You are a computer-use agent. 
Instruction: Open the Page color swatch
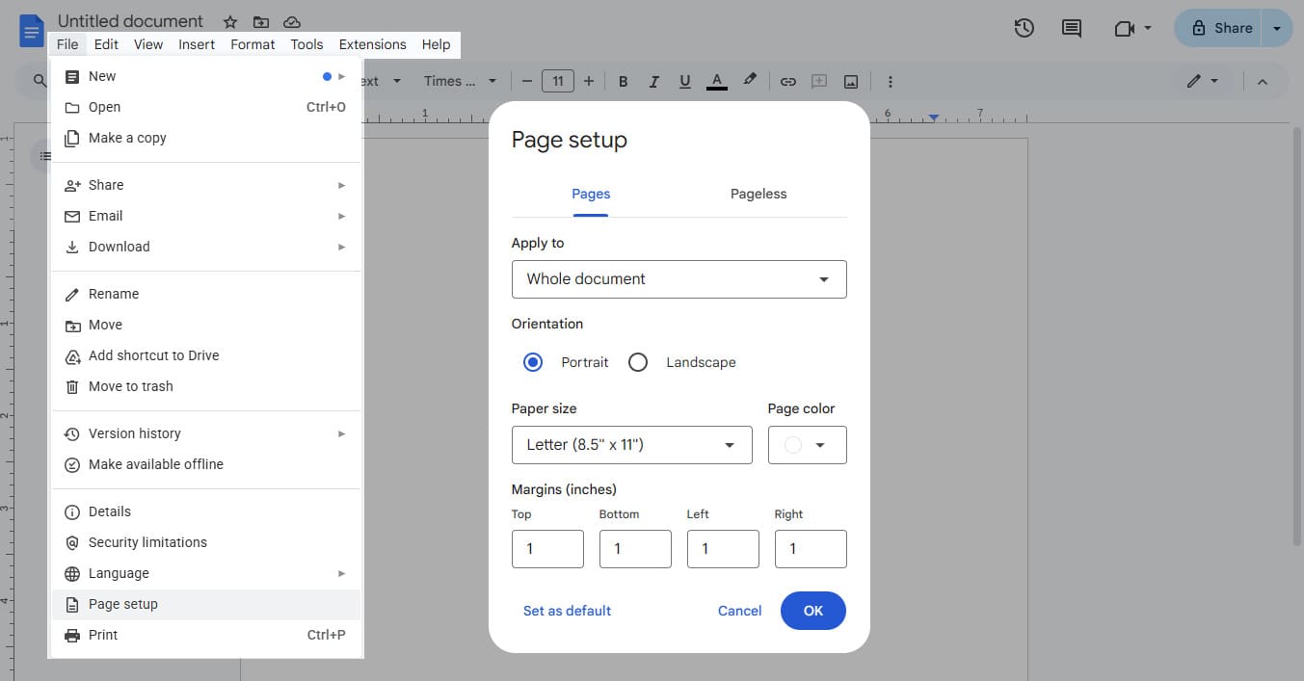pyautogui.click(x=807, y=444)
